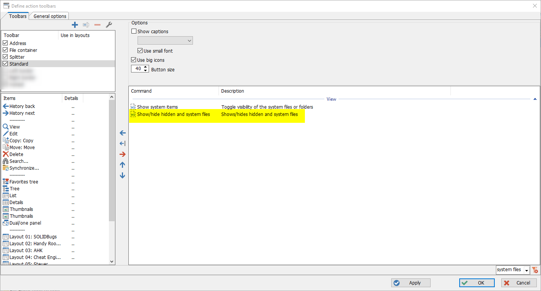This screenshot has width=541, height=291.
Task: Click the Apply button
Action: point(411,283)
